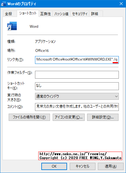This screenshot has width=126, height=173.
Task: Click the ショートカットキー field showing なし
Action: [x=77, y=86]
